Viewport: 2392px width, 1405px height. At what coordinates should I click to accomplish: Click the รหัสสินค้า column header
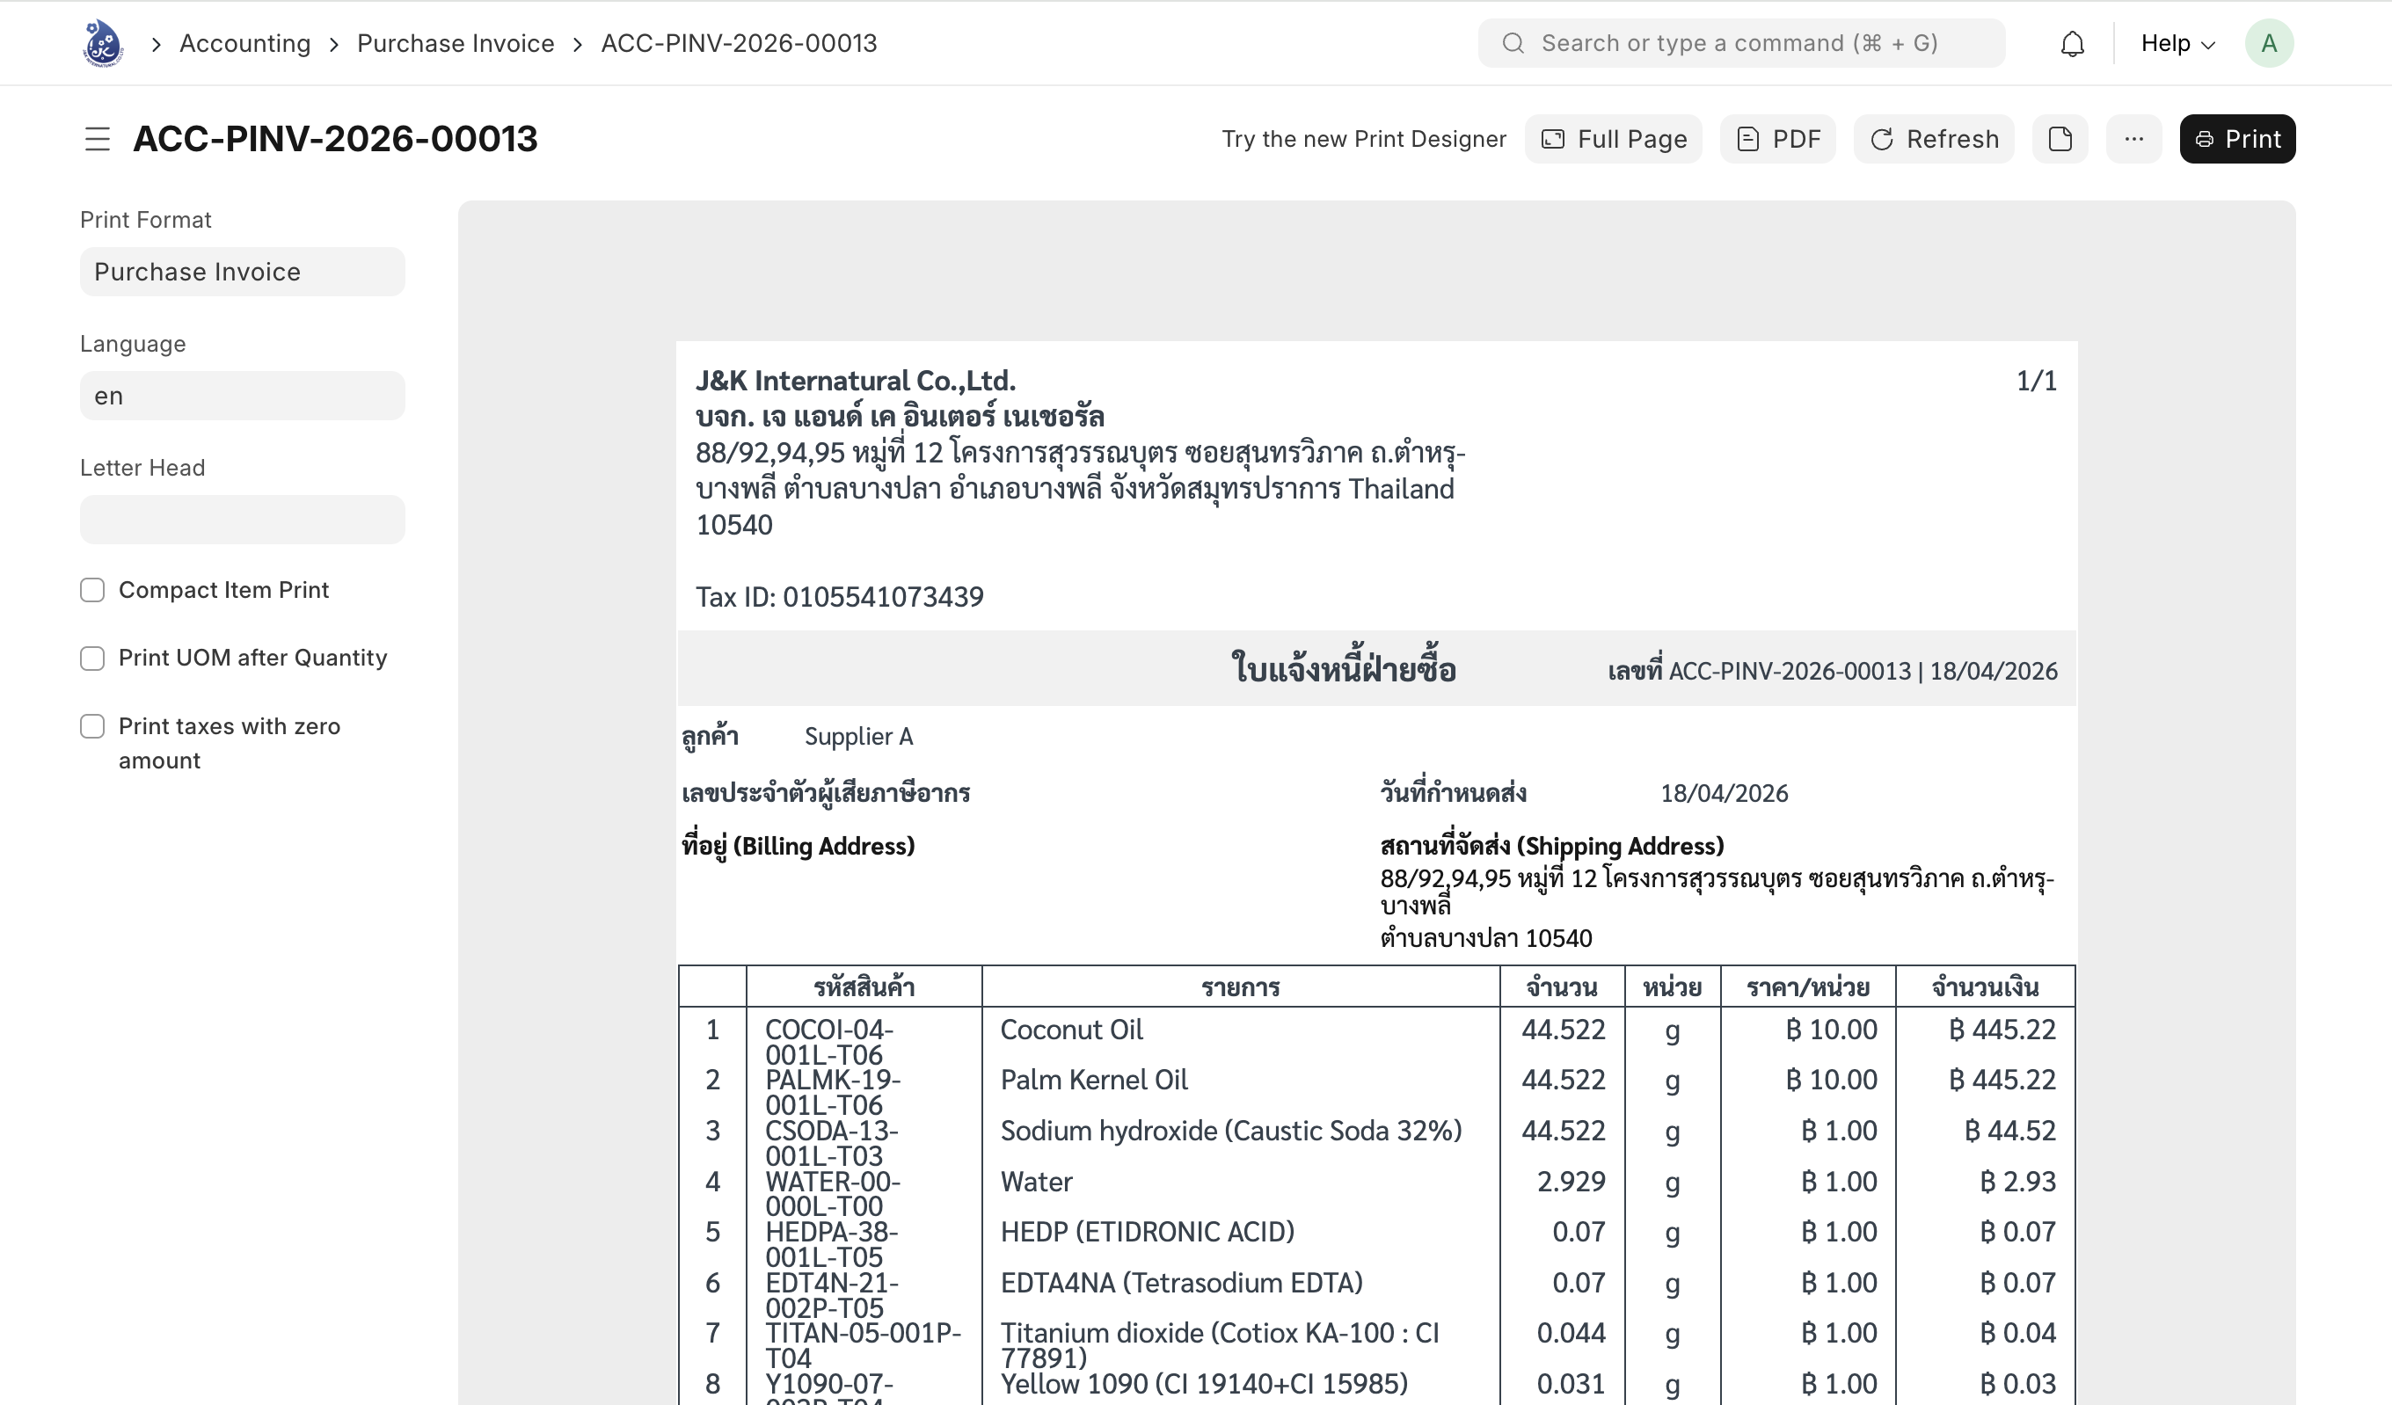(x=864, y=987)
